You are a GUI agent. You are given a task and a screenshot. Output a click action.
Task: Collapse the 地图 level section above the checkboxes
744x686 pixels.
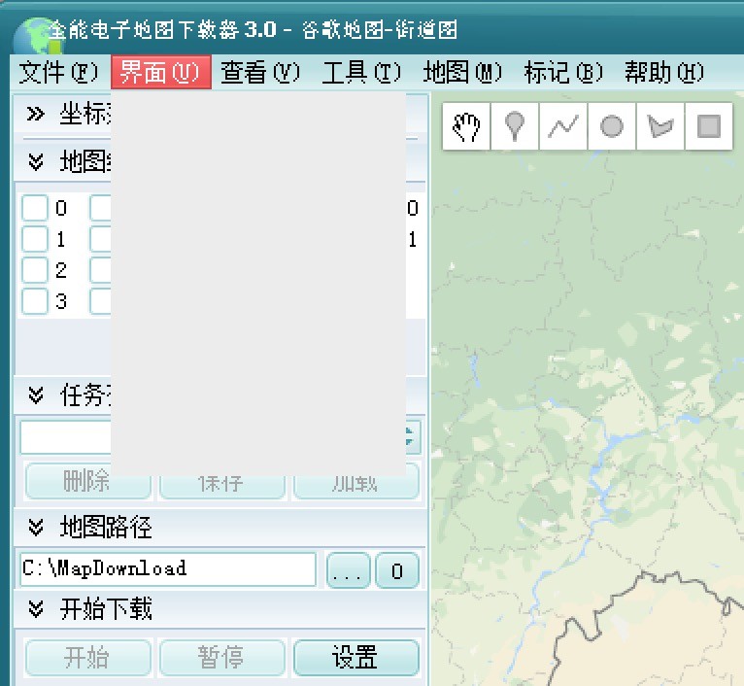[x=36, y=162]
